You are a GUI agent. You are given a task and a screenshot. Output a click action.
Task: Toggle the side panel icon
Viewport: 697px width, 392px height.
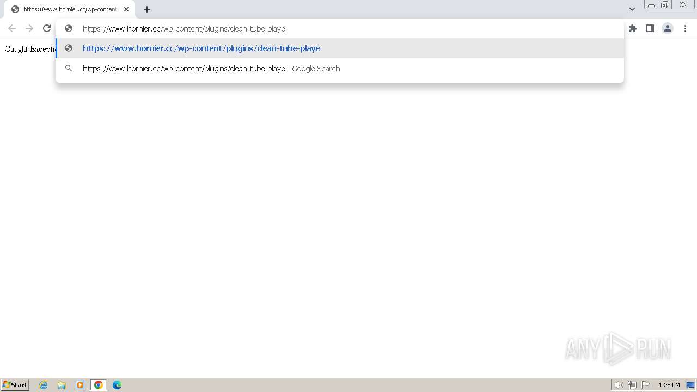(650, 28)
